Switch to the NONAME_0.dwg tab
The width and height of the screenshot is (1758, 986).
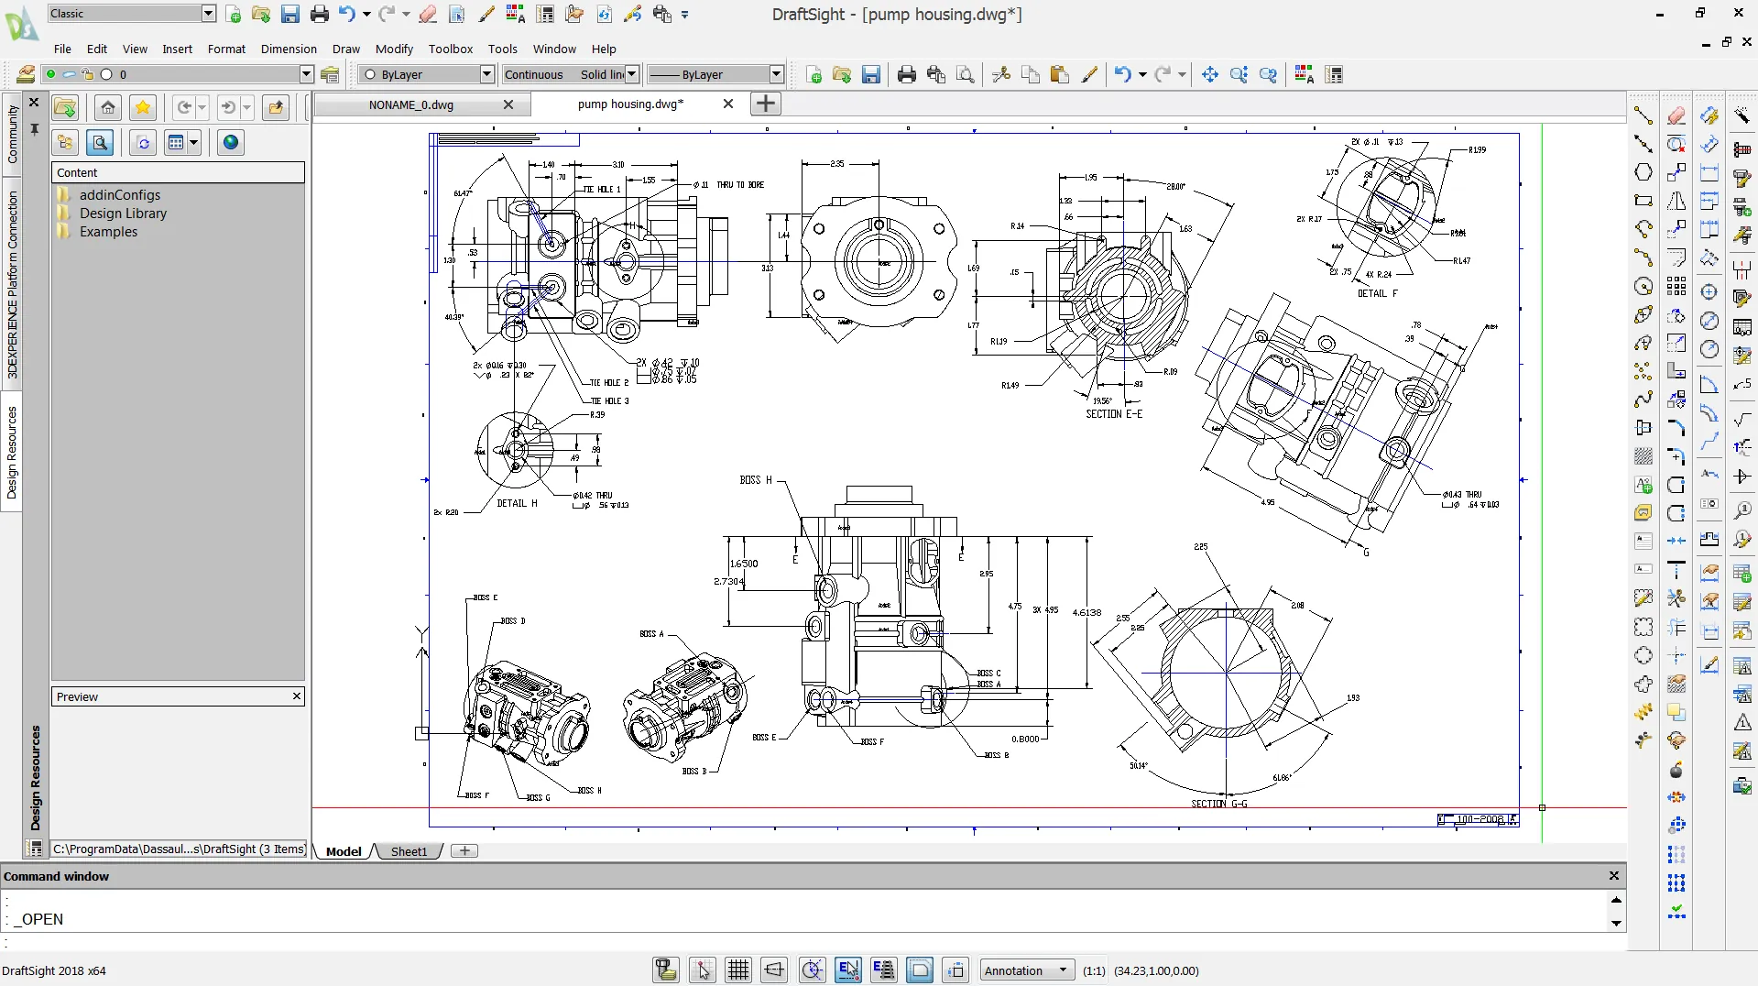point(411,104)
